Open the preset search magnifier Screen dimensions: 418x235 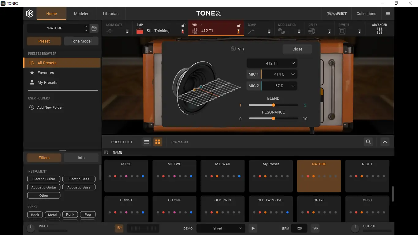coord(368,142)
